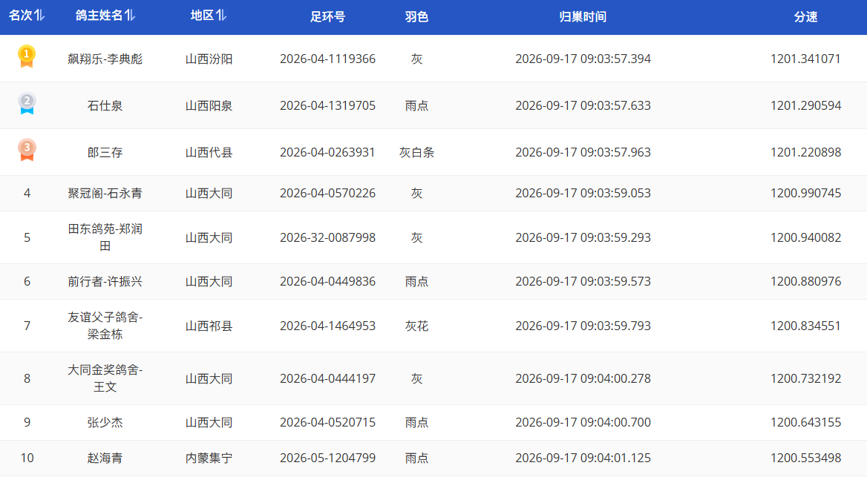Viewport: 867px width, 477px height.
Task: Select owner name 田东鸽苑-郑润田
Action: (x=105, y=237)
